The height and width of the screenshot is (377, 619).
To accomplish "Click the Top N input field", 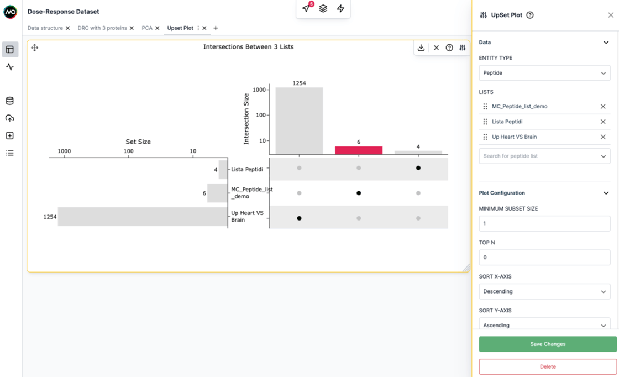I will click(544, 258).
